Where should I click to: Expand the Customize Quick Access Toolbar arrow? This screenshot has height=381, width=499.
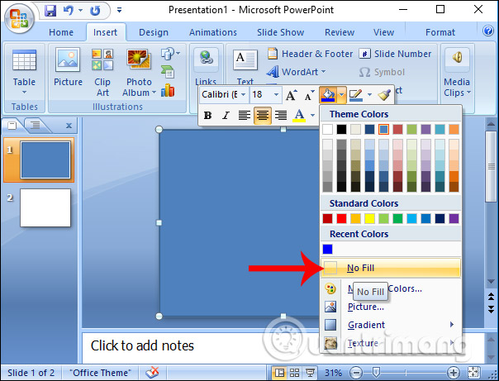click(119, 11)
